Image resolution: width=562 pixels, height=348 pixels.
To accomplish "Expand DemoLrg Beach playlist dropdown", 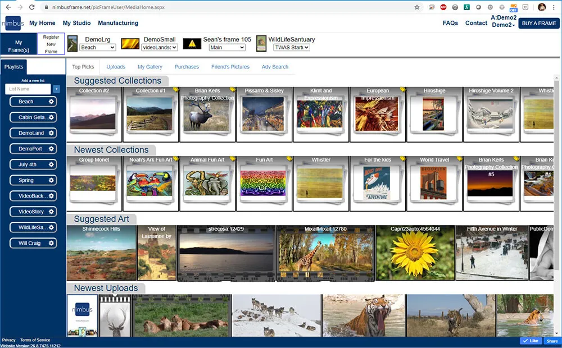I will click(x=97, y=47).
